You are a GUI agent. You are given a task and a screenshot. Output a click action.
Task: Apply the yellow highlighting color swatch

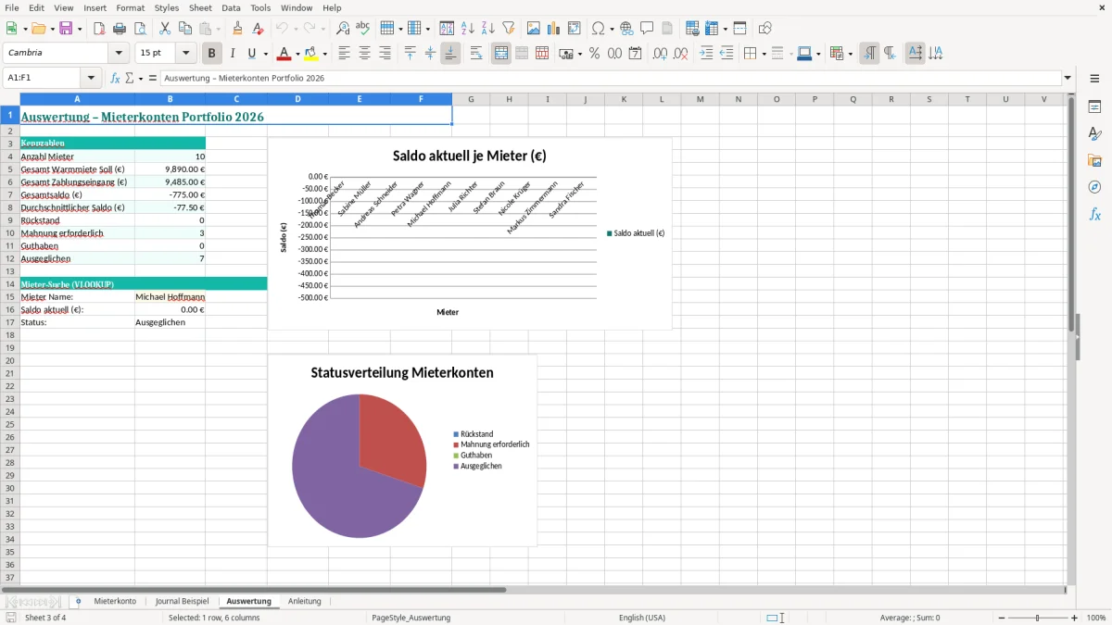tap(311, 54)
